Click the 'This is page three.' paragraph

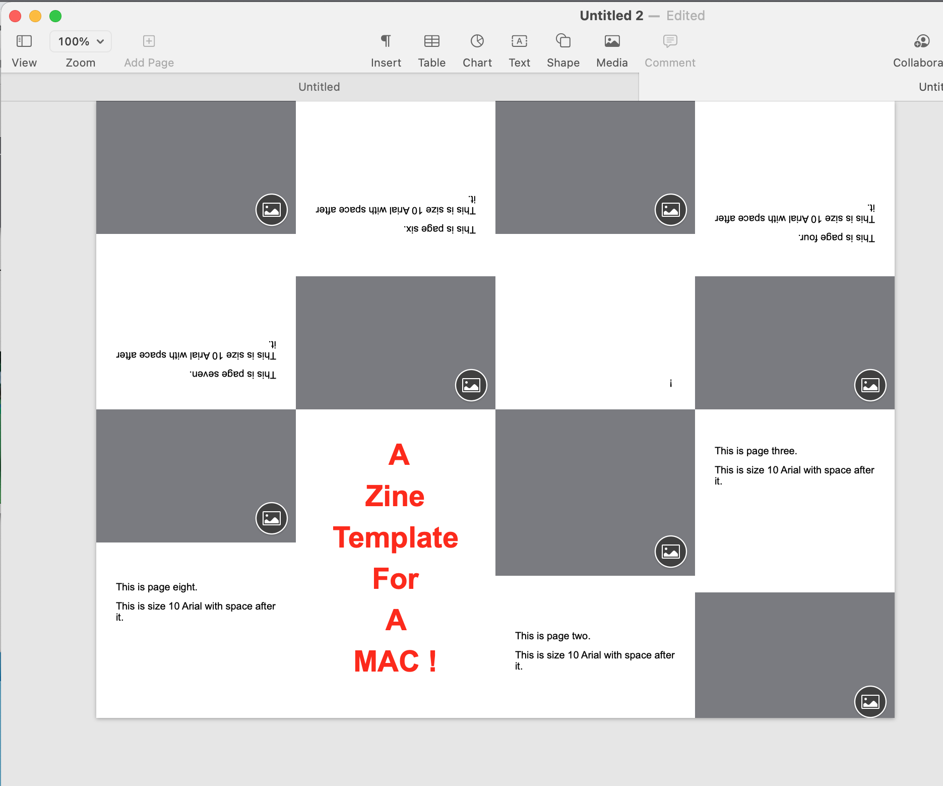[756, 451]
